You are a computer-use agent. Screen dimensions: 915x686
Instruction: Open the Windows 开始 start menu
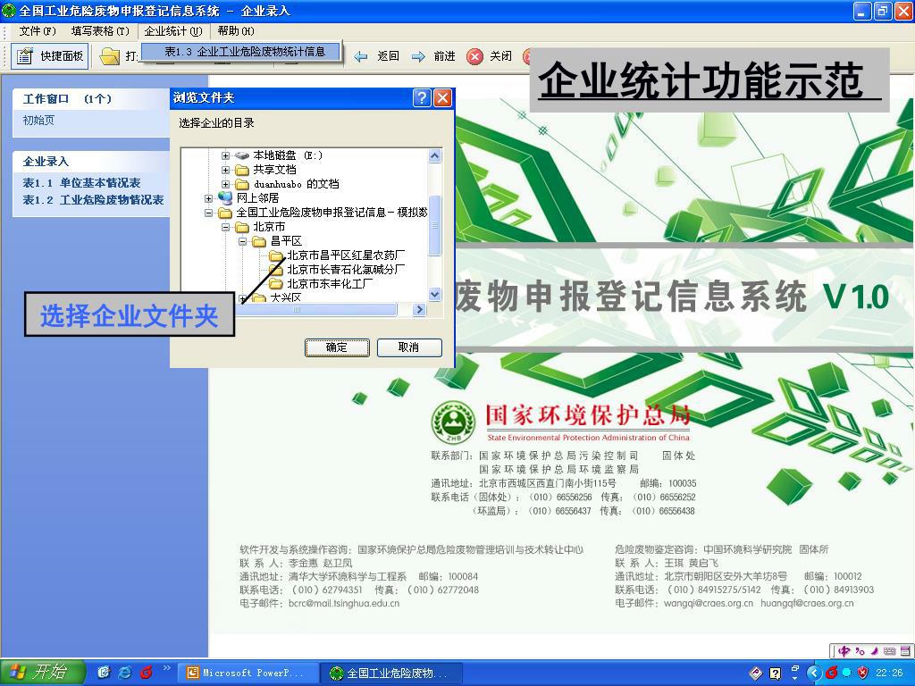click(43, 673)
